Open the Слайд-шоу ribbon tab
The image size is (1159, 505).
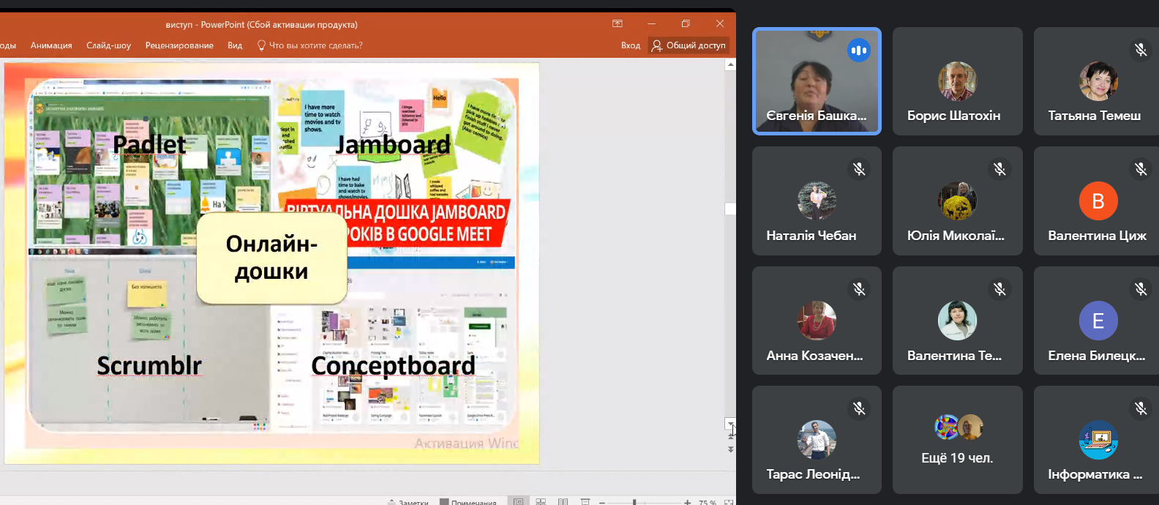point(108,45)
